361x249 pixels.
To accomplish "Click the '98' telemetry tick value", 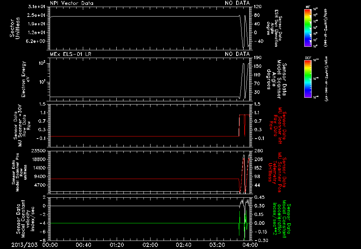I will [257, 177].
